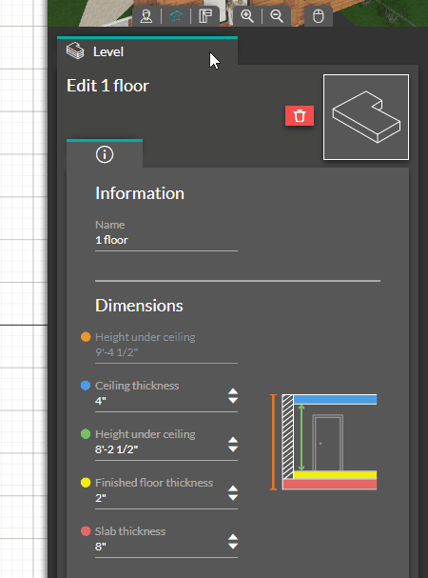Switch to first-person visit view icon
Screen dimensions: 428x578
pyautogui.click(x=146, y=16)
